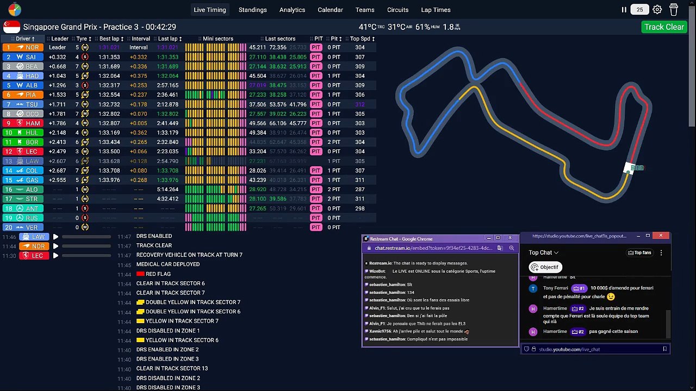Select the HAM Ferrari driver tag
The height and width of the screenshot is (391, 696).
pos(22,123)
